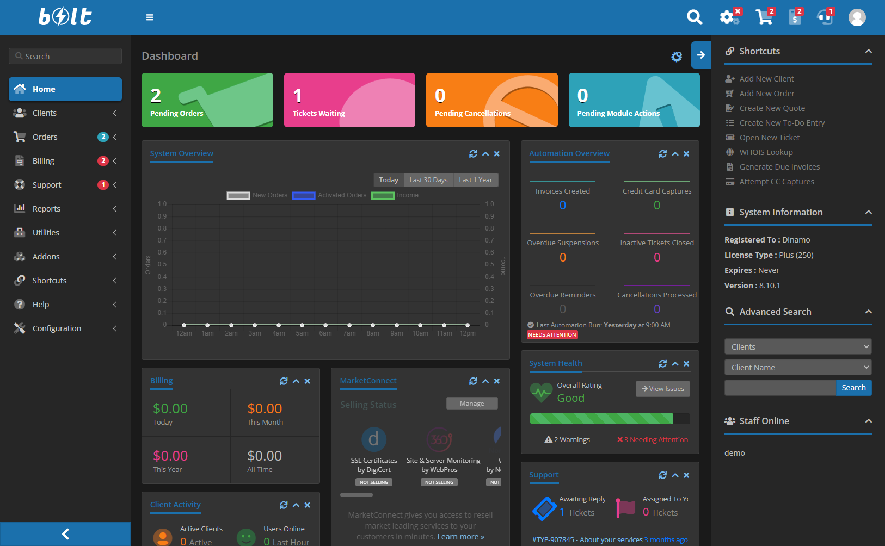This screenshot has height=546, width=885.
Task: Select the Today chart tab
Action: pyautogui.click(x=389, y=180)
